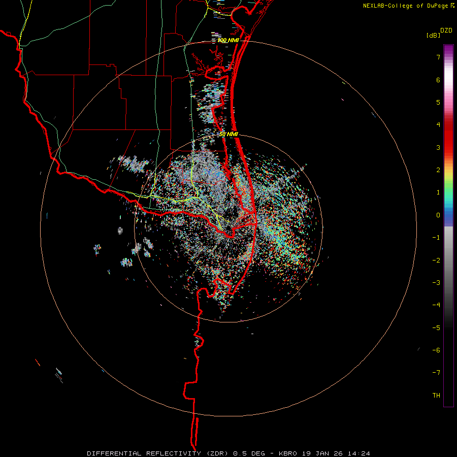This screenshot has height=457, width=457.
Task: Click the -1 value on the color scale
Action: tap(436, 238)
